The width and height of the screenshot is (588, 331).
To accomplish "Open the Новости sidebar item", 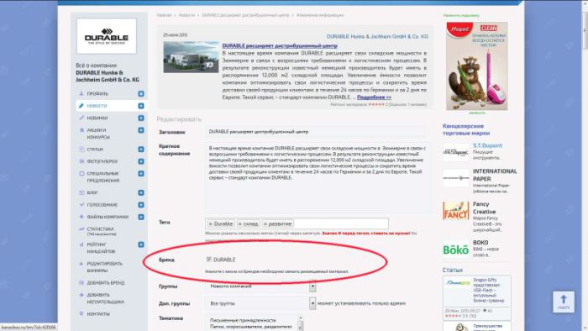I will click(x=97, y=106).
